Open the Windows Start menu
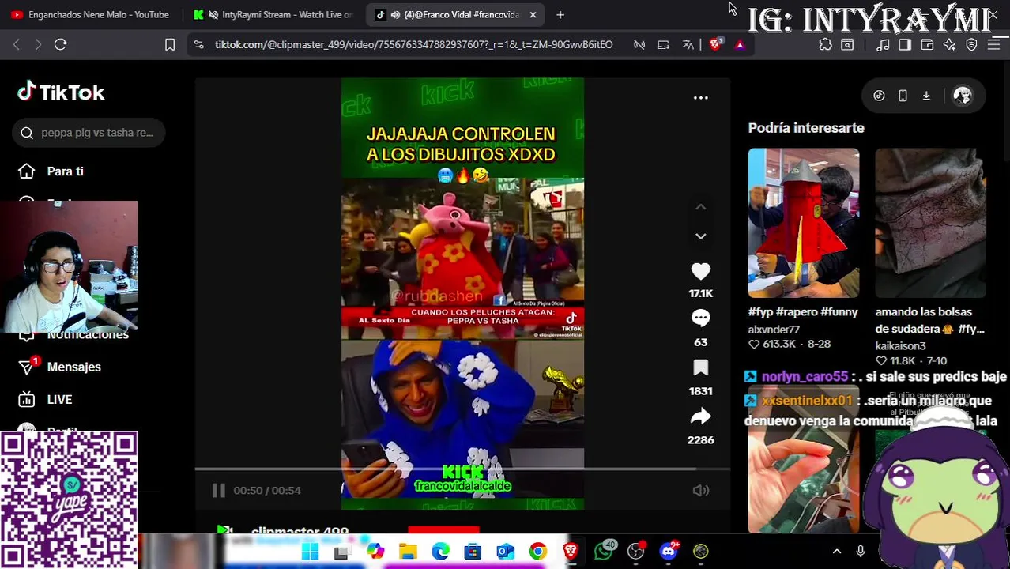 pos(310,551)
